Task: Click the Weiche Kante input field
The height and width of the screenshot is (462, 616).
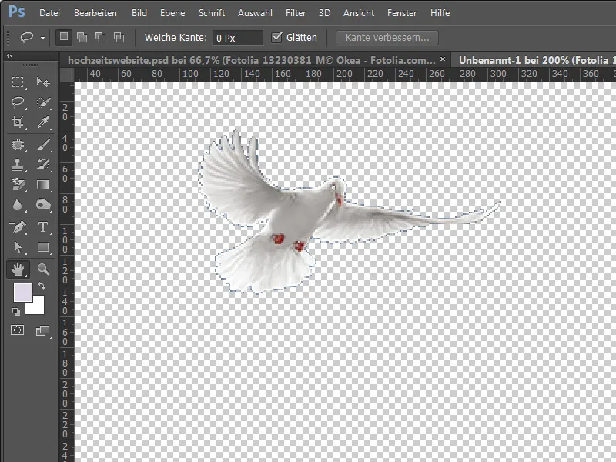Action: tap(238, 38)
